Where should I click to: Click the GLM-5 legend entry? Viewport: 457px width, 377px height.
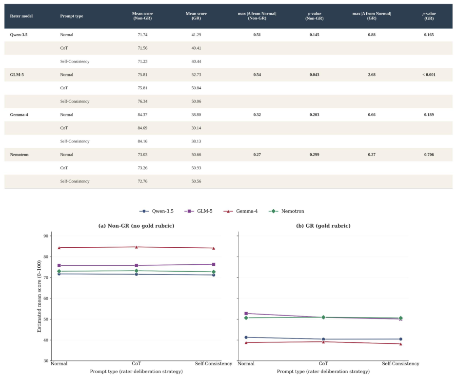point(199,211)
